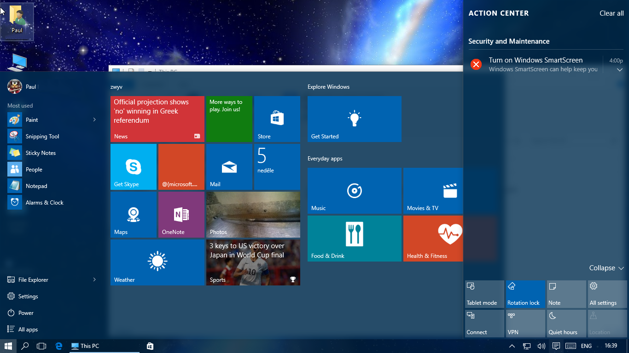
Task: Open taskbar Search magnifier icon
Action: point(25,346)
